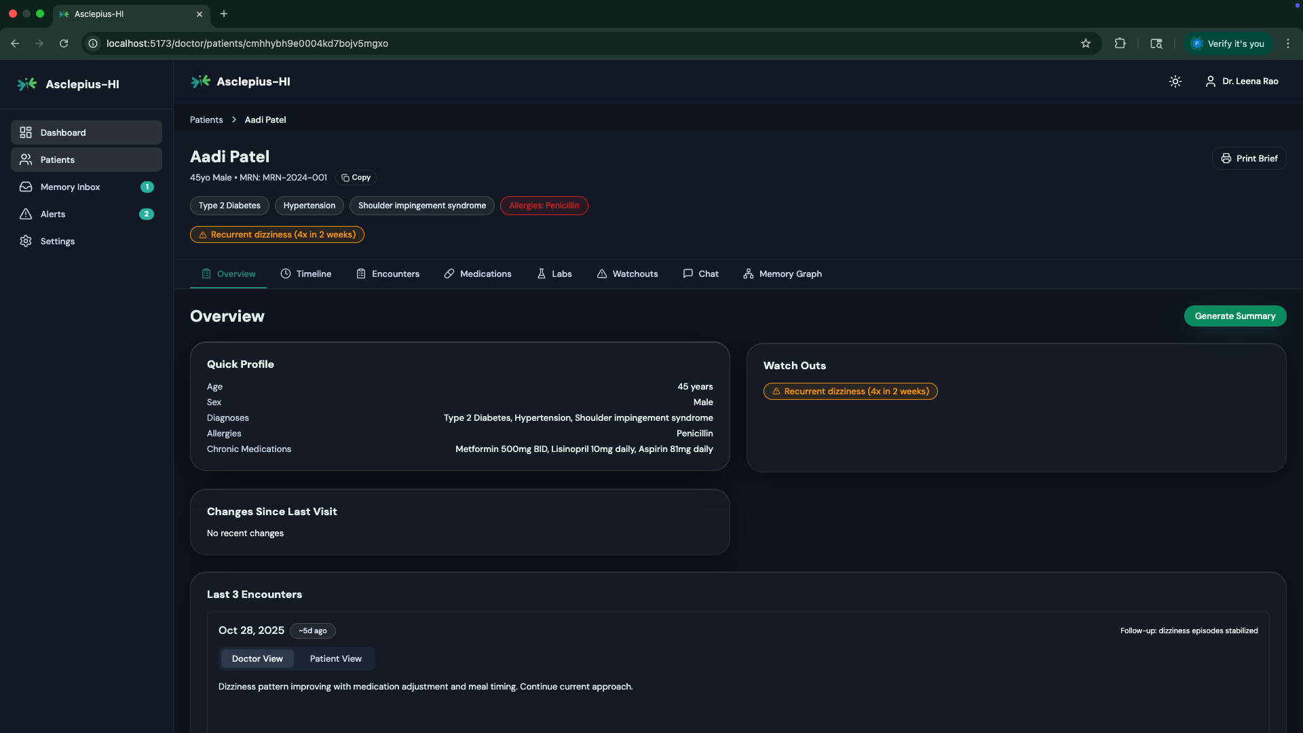Switch to Patient View toggle

[335, 658]
